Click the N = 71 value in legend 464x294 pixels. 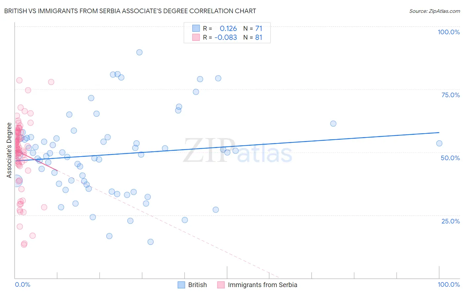(253, 28)
